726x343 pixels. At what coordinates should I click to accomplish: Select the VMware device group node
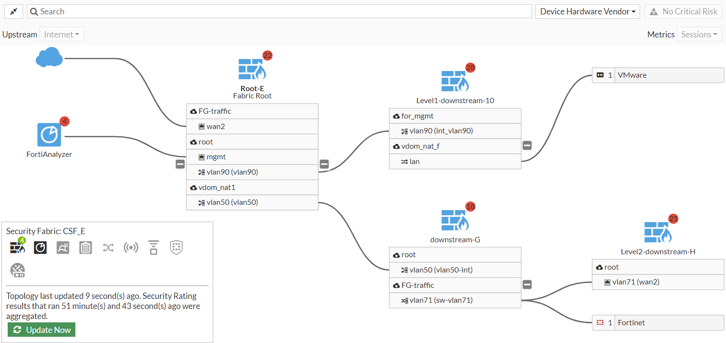(657, 75)
